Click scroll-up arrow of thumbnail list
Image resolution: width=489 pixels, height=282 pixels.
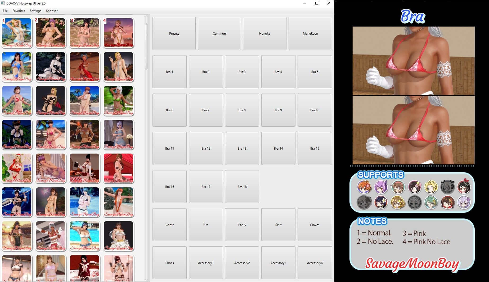146,16
